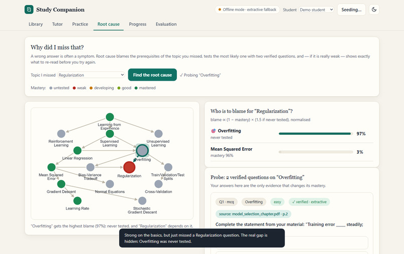
Task: Click the Overfitting blame row title
Action: tap(229, 131)
